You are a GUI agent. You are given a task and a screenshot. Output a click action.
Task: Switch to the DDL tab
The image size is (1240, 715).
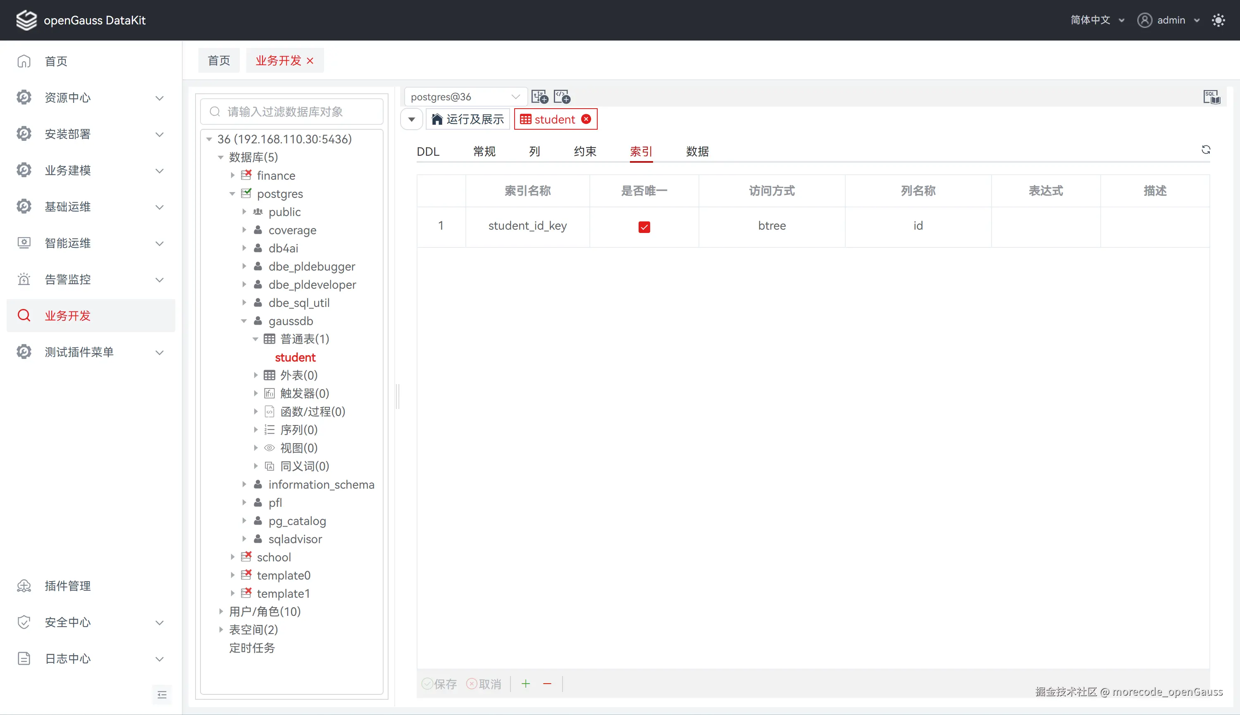(428, 151)
